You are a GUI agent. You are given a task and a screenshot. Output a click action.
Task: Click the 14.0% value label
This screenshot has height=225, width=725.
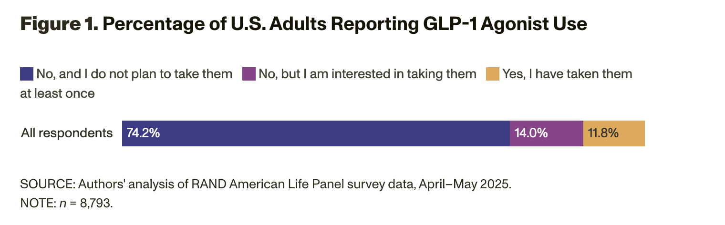(531, 133)
